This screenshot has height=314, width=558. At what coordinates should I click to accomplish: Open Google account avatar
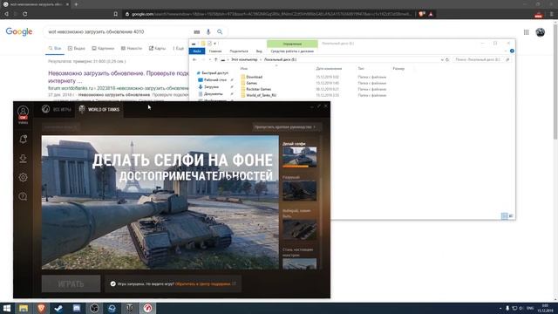[x=541, y=32]
